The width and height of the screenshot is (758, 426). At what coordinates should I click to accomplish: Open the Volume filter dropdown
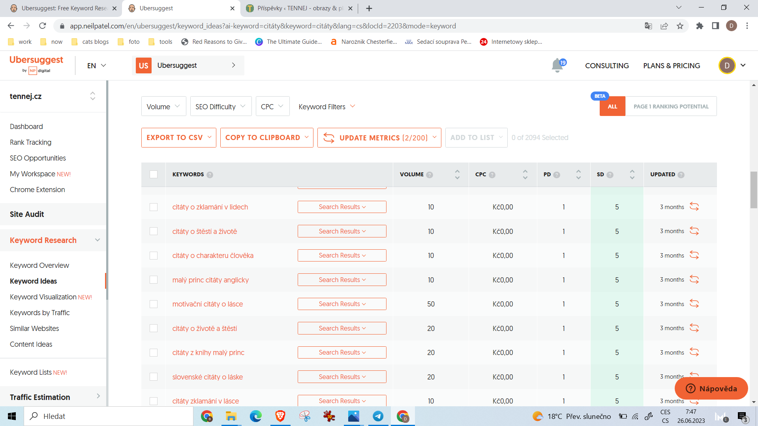coord(163,106)
